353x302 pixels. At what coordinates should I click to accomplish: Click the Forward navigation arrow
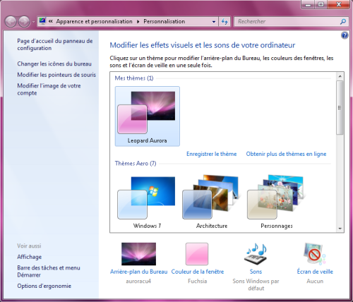[24, 22]
